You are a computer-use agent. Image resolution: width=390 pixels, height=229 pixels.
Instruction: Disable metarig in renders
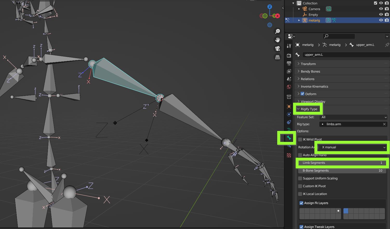point(387,20)
